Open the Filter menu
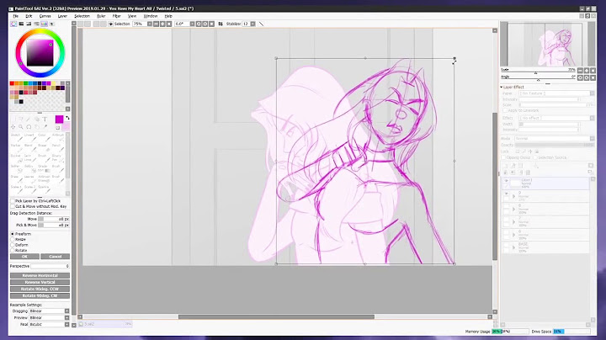 click(116, 16)
